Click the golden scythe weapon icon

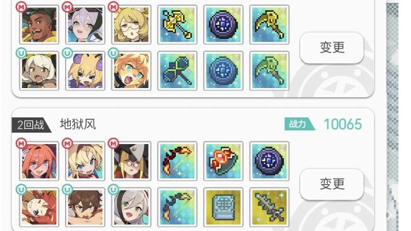coord(269,25)
